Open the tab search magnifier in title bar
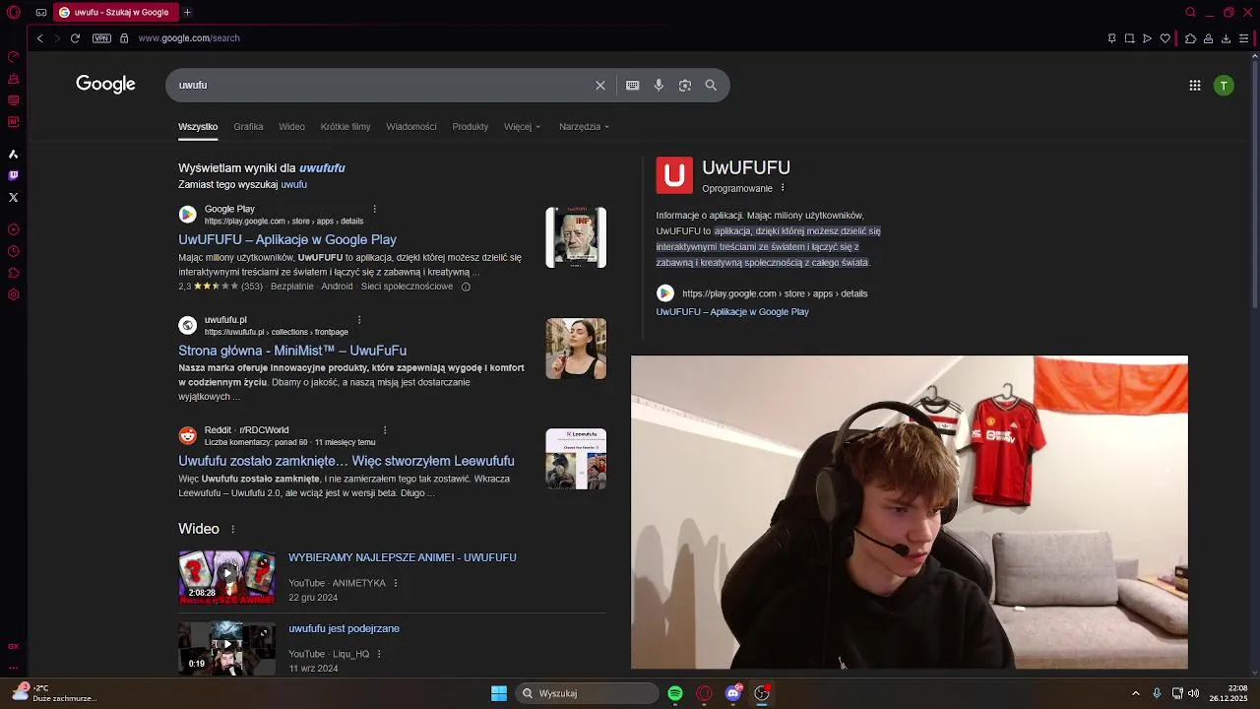Image resolution: width=1260 pixels, height=709 pixels. click(1190, 13)
